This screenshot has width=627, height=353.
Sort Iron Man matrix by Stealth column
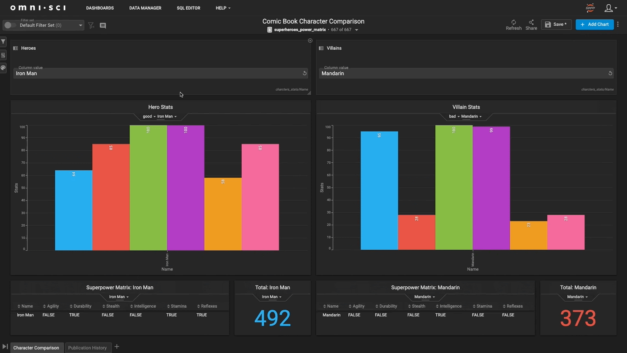(x=111, y=306)
